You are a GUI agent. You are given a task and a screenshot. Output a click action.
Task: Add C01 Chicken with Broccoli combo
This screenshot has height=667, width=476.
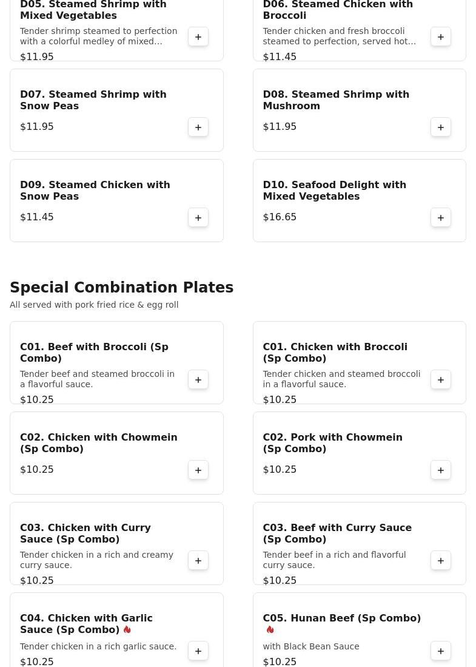click(441, 380)
